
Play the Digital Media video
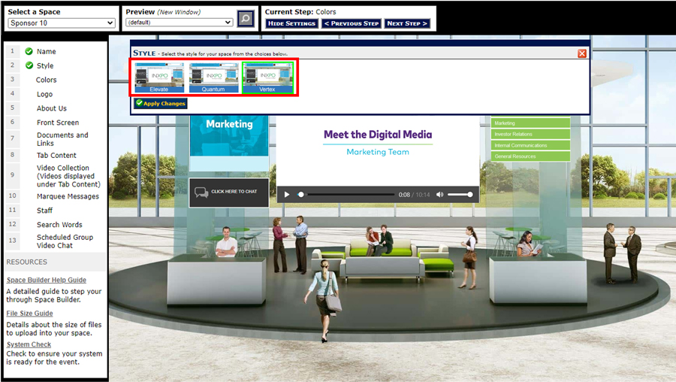click(287, 195)
